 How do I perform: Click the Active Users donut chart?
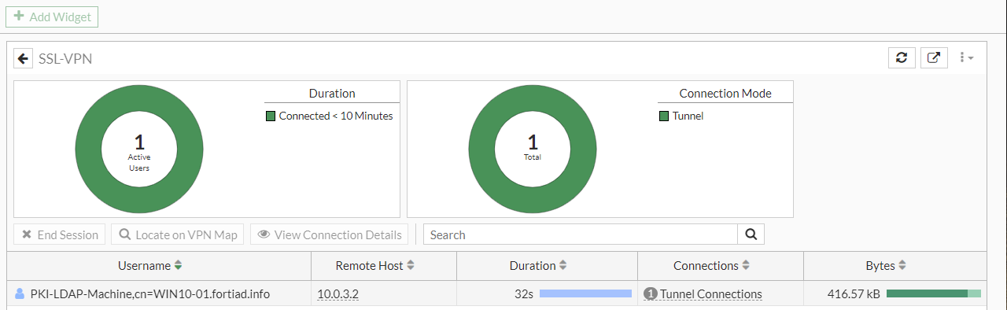coord(139,149)
